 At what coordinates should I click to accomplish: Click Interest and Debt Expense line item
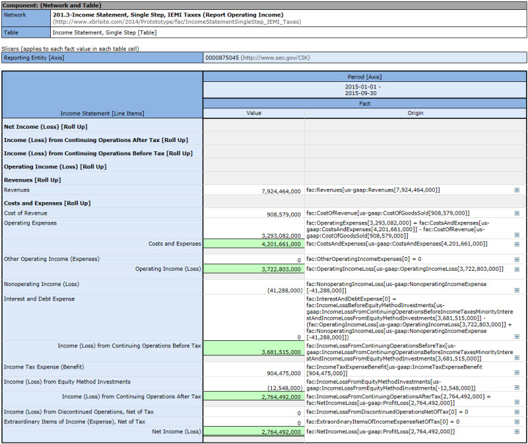(39, 299)
